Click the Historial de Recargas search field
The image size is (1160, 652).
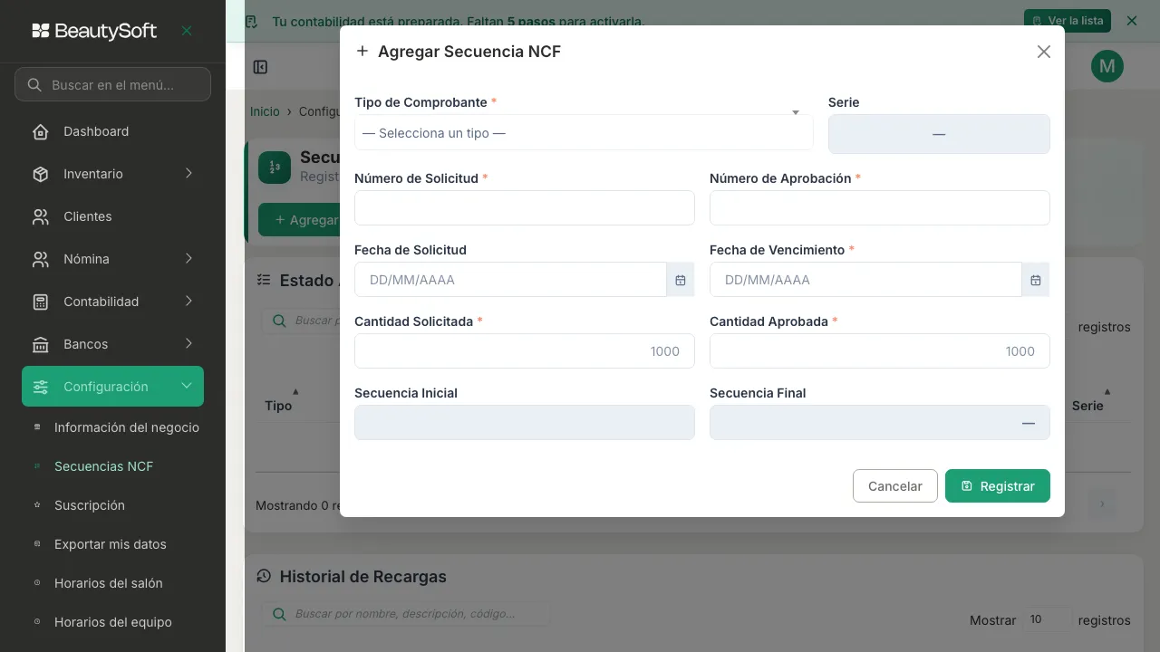tap(406, 614)
